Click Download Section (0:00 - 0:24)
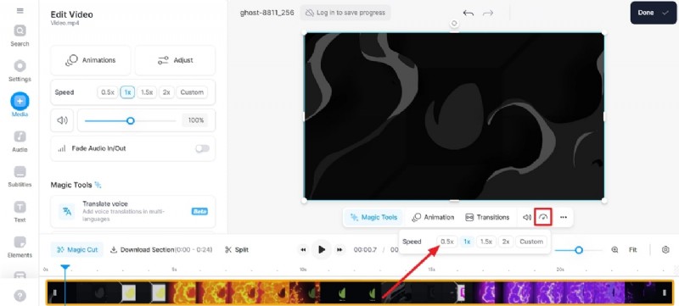The width and height of the screenshot is (679, 306). tap(161, 250)
